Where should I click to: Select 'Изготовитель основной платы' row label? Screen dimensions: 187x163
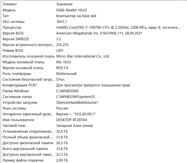tap(28, 56)
